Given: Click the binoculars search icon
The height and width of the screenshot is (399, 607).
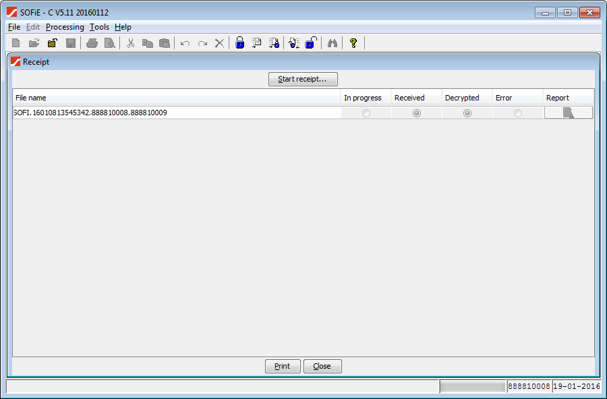Looking at the screenshot, I should pyautogui.click(x=332, y=43).
